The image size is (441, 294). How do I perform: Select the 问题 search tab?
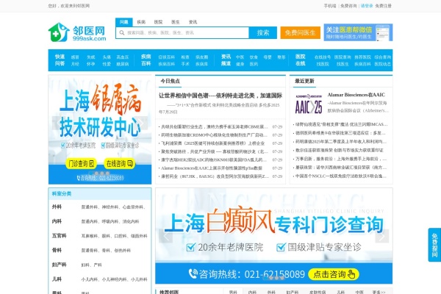123,22
